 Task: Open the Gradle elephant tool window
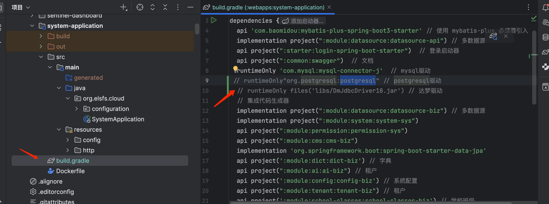pyautogui.click(x=545, y=52)
